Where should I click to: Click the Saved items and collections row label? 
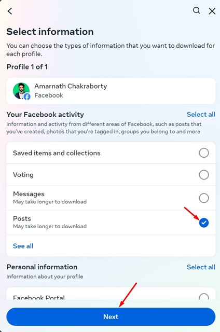[57, 153]
